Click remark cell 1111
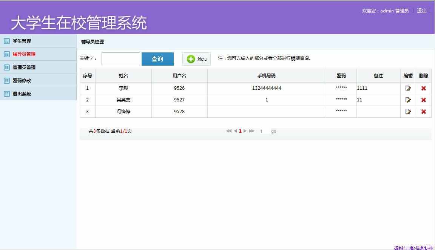This screenshot has width=435, height=250. click(x=378, y=88)
